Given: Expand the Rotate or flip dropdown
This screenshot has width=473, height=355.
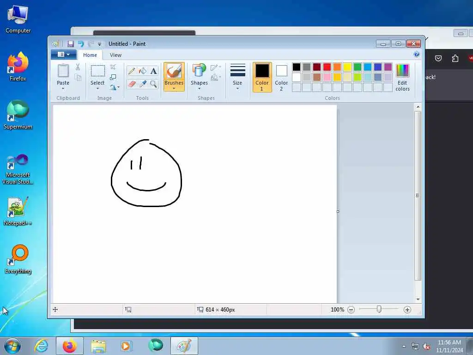Looking at the screenshot, I should [115, 87].
